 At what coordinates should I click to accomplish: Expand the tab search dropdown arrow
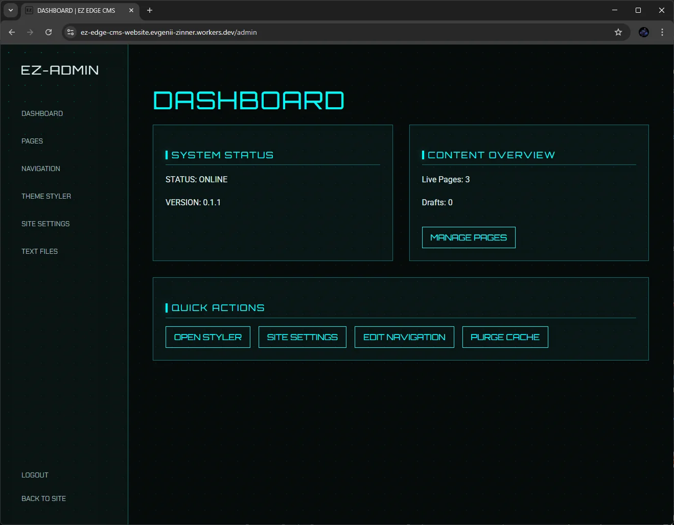(x=11, y=10)
